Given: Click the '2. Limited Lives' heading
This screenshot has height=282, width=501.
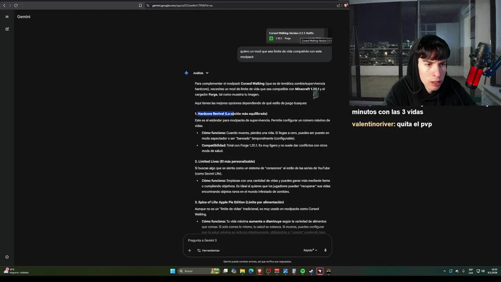Looking at the screenshot, I should (225, 161).
